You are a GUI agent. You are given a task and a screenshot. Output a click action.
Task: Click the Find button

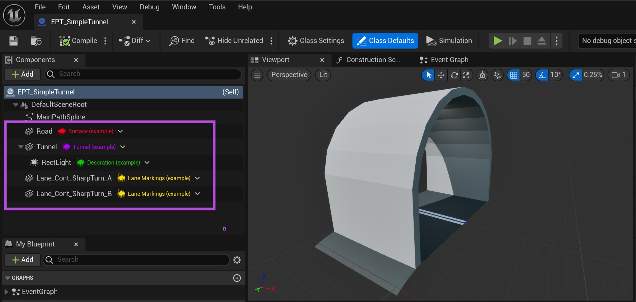click(x=182, y=41)
